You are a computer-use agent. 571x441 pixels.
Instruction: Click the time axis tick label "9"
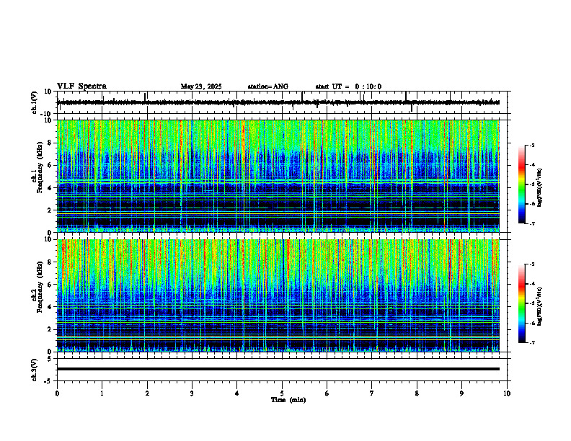461,393
